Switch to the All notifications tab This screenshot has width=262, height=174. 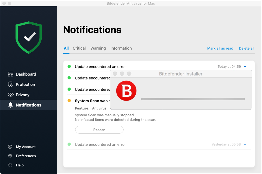pos(66,48)
